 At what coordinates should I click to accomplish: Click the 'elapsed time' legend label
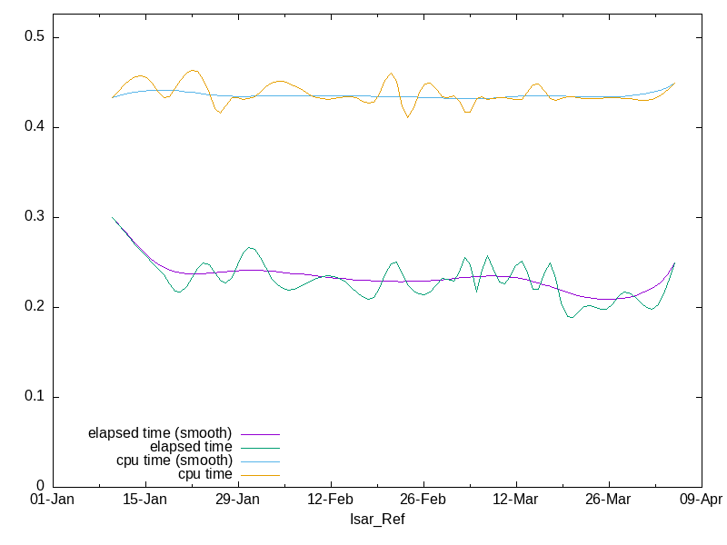pyautogui.click(x=191, y=447)
